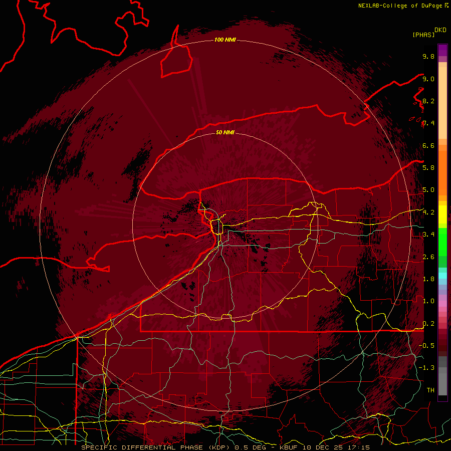Select the 50 NMI range ring label
This screenshot has height=451, width=451.
225,132
